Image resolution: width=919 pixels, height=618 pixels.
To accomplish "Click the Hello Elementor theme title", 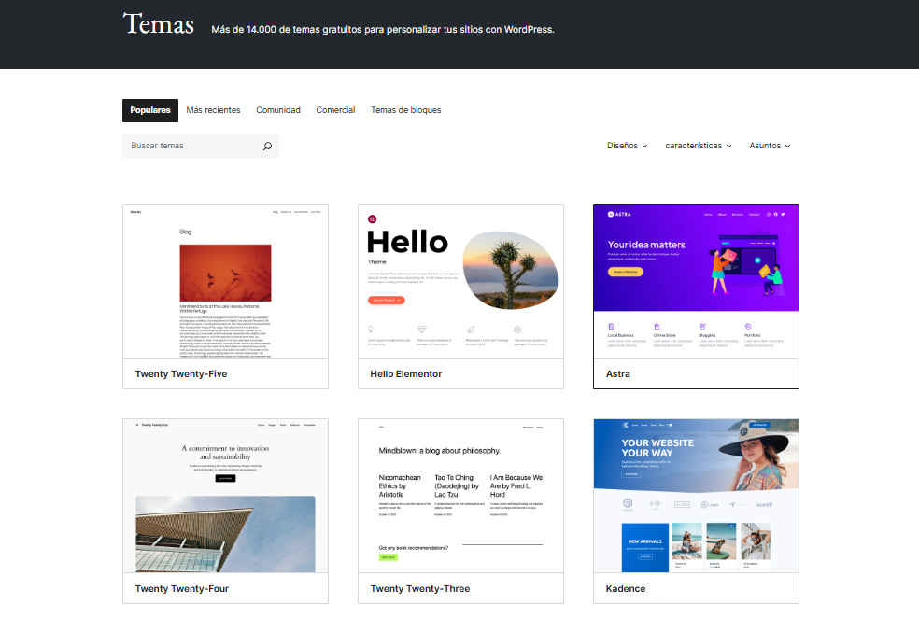I will click(406, 373).
